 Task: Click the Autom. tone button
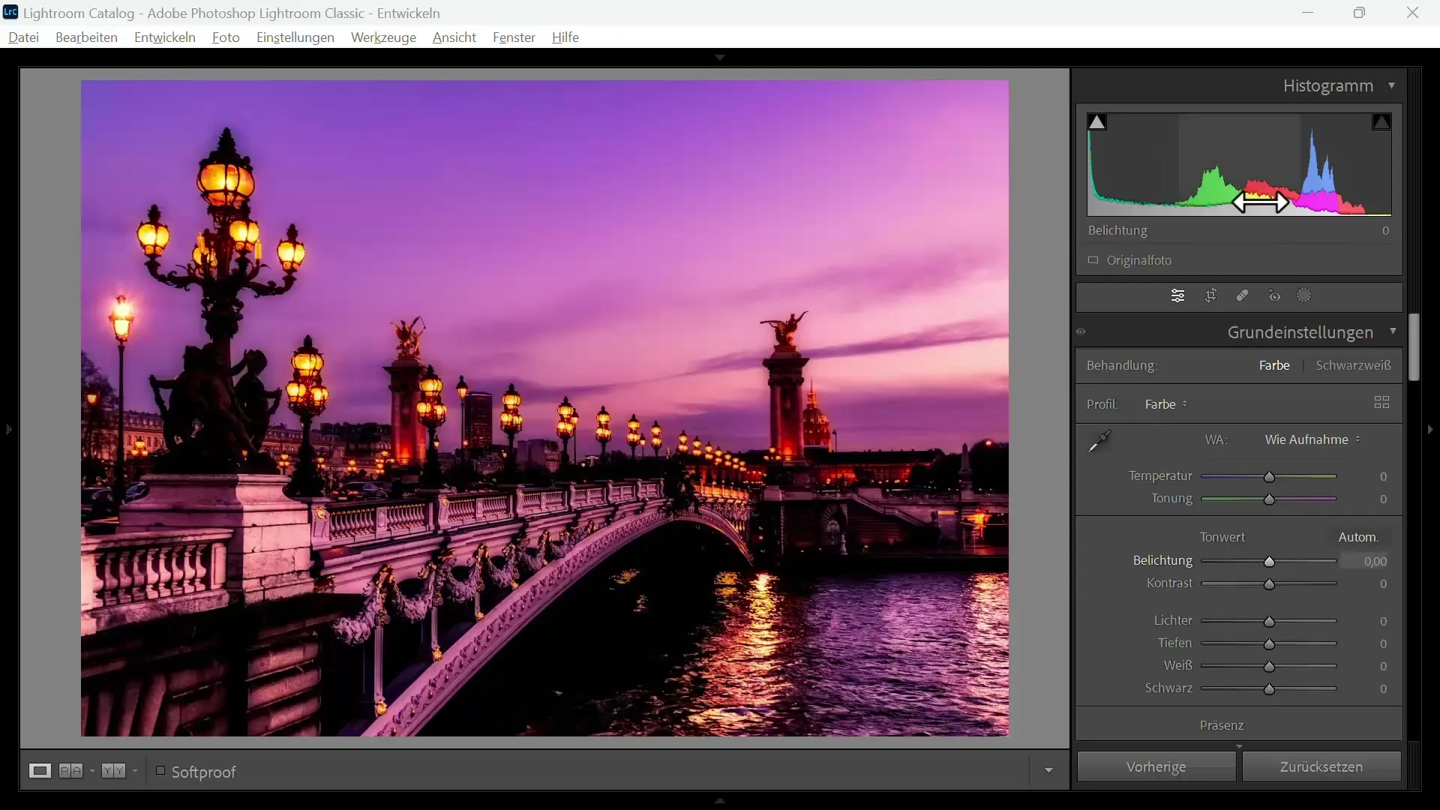pos(1359,537)
